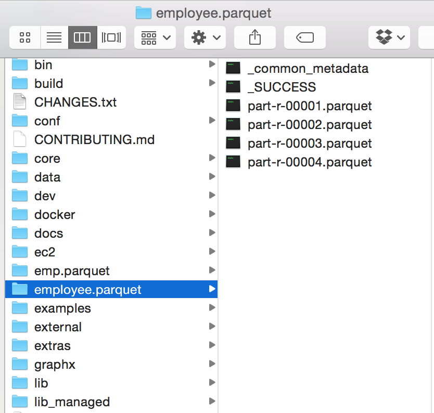Switch to list view mode
Viewport: 434px width, 413px height.
click(54, 37)
